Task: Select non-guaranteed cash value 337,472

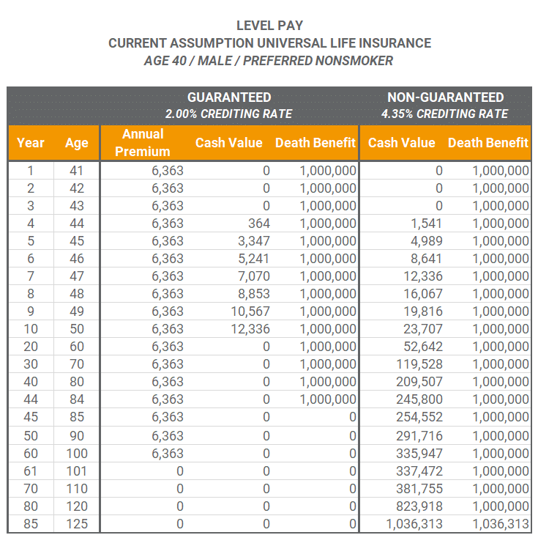Action: pos(419,471)
